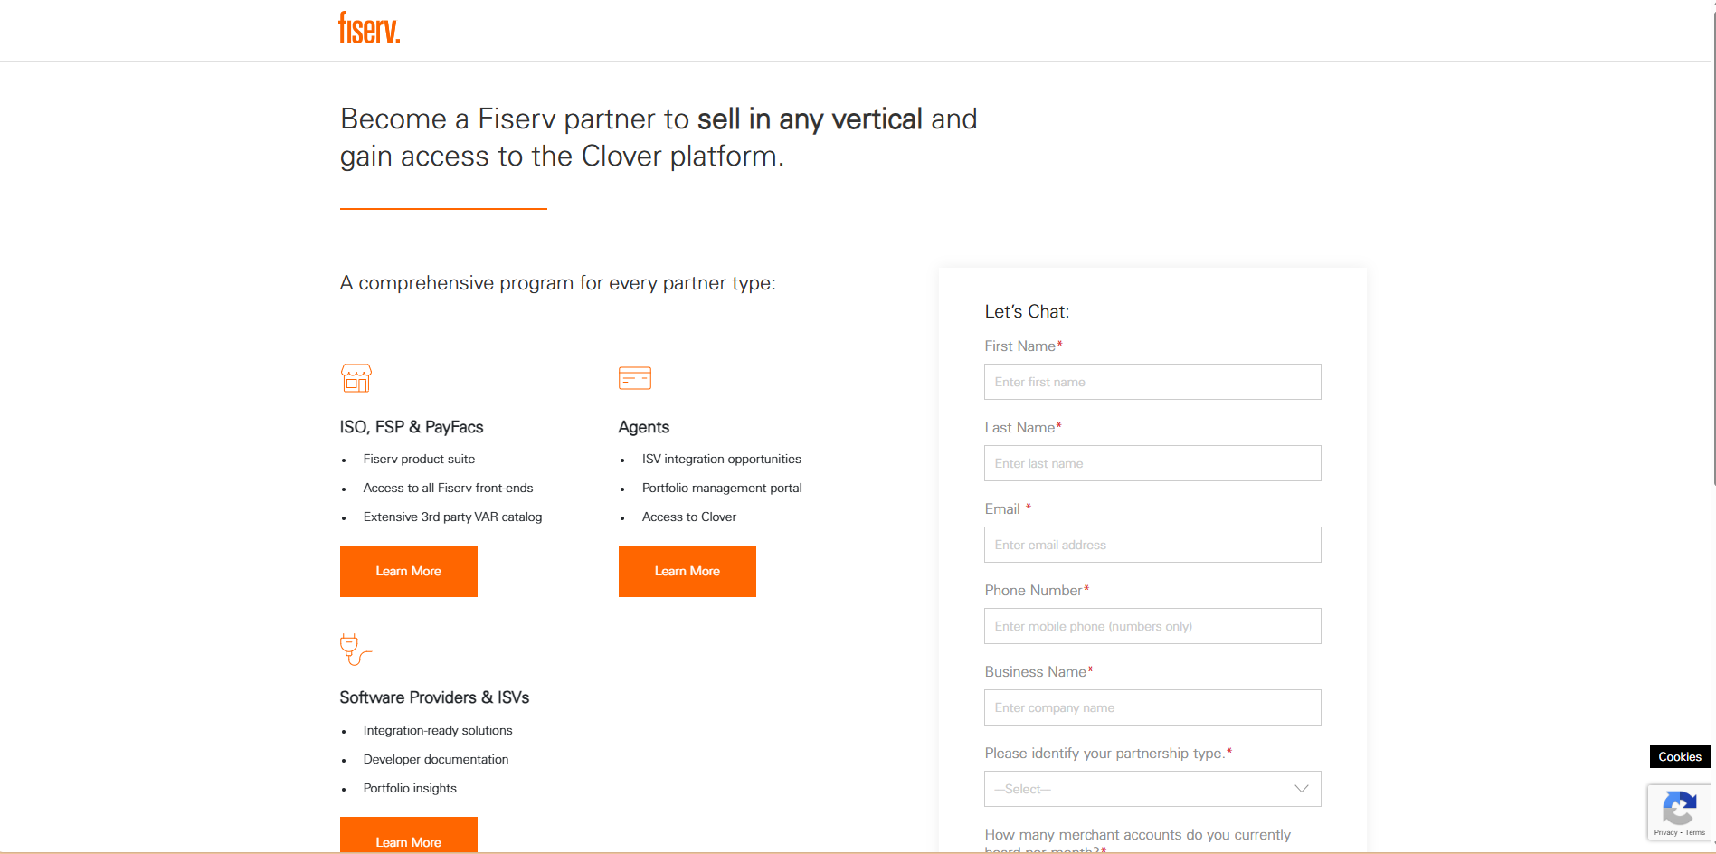Screen dimensions: 1716x854
Task: Click the mobile phone number field
Action: [1152, 626]
